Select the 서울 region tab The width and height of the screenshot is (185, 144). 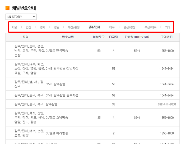click(14, 27)
